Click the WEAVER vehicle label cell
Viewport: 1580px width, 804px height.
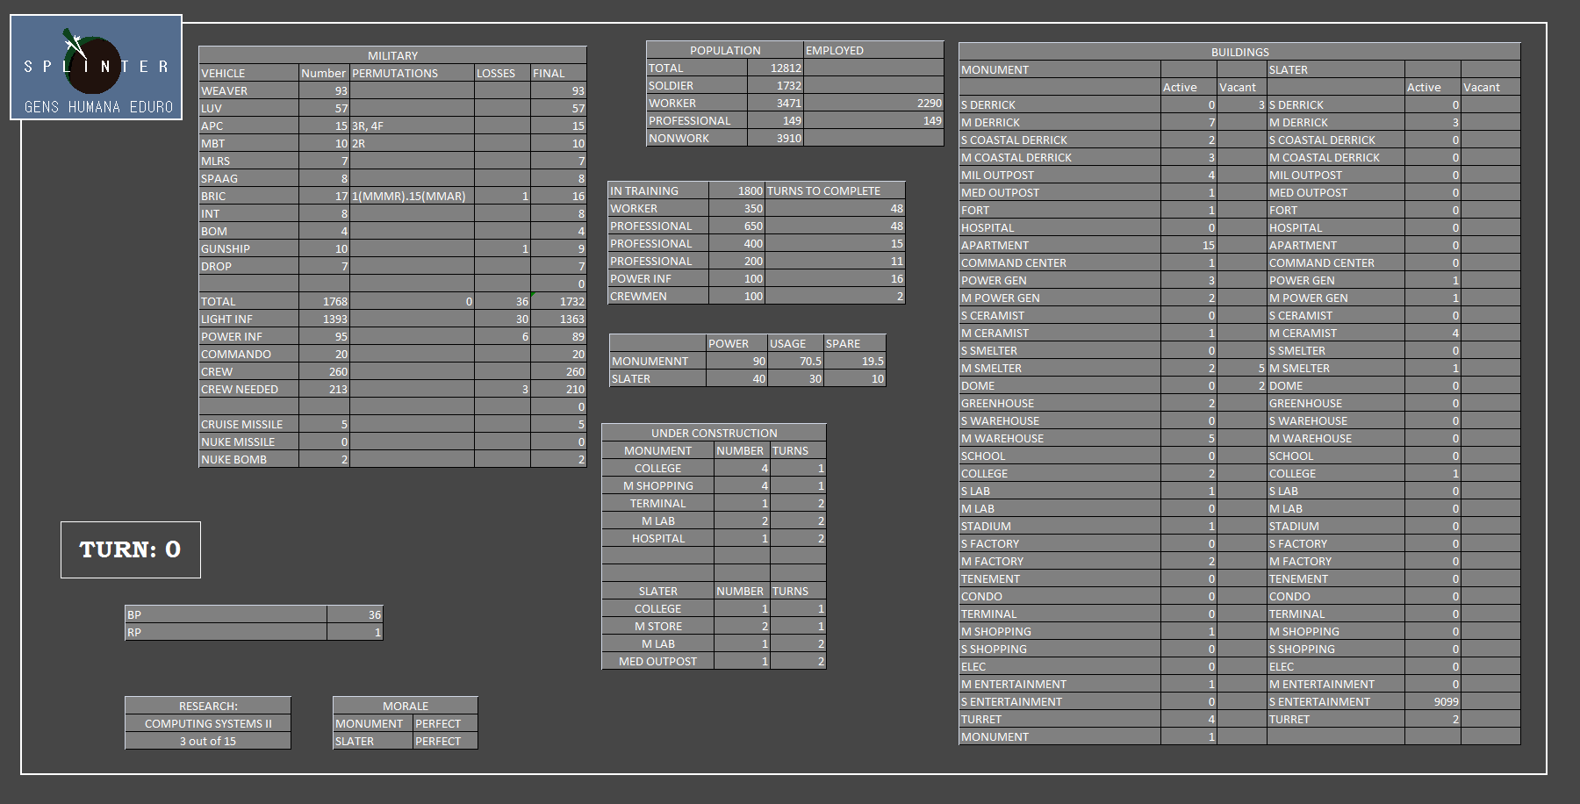click(248, 90)
